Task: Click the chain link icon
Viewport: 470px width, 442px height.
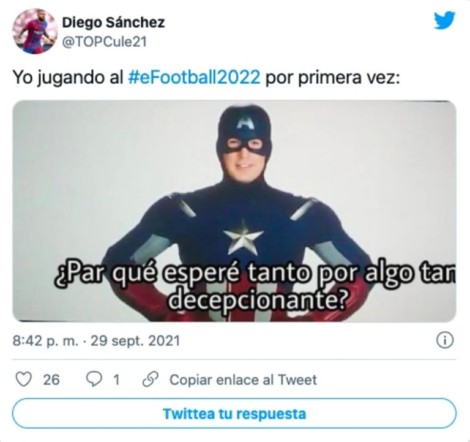Action: (x=151, y=380)
